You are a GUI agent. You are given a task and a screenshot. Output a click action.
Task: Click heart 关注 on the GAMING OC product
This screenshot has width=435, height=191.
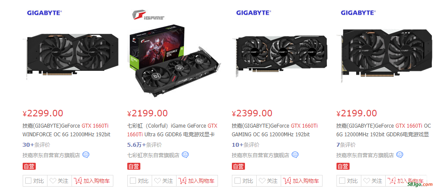(x=268, y=181)
